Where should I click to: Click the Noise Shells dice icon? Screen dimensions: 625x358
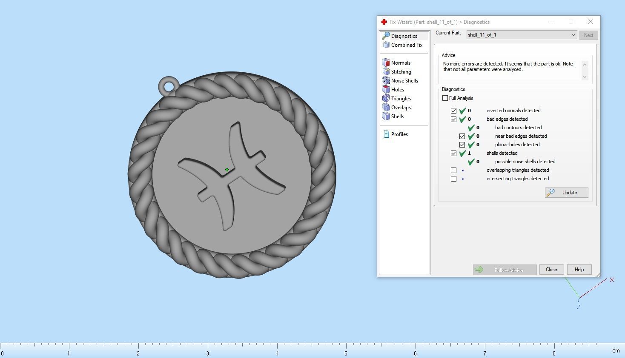tap(386, 81)
